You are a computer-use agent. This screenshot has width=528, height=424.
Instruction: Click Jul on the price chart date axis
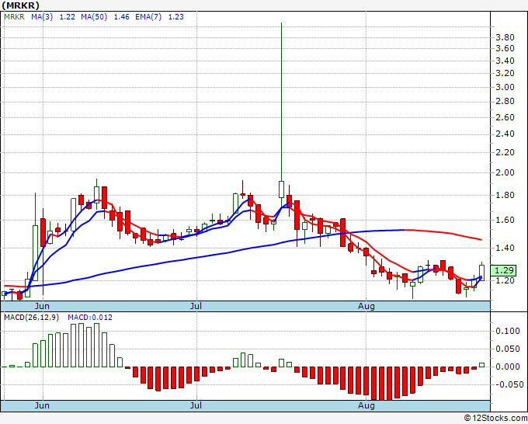[196, 306]
